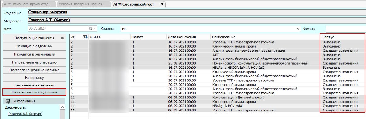Sort by the Статус column header
The height and width of the screenshot is (119, 366).
342,37
